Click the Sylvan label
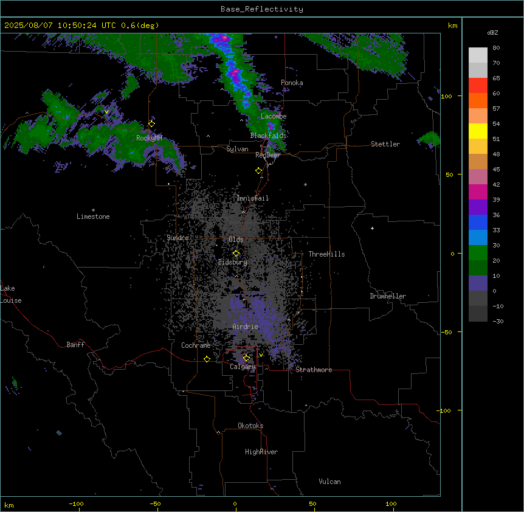 [237, 149]
